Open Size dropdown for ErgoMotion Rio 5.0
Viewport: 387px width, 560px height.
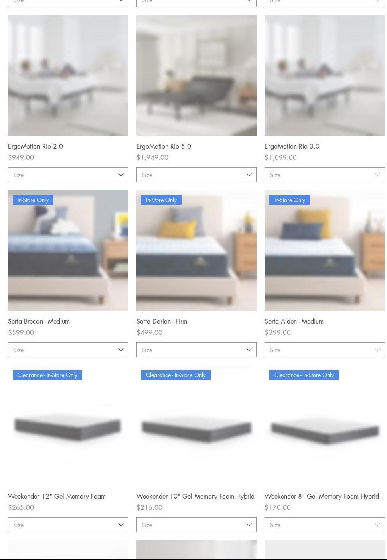tap(197, 175)
